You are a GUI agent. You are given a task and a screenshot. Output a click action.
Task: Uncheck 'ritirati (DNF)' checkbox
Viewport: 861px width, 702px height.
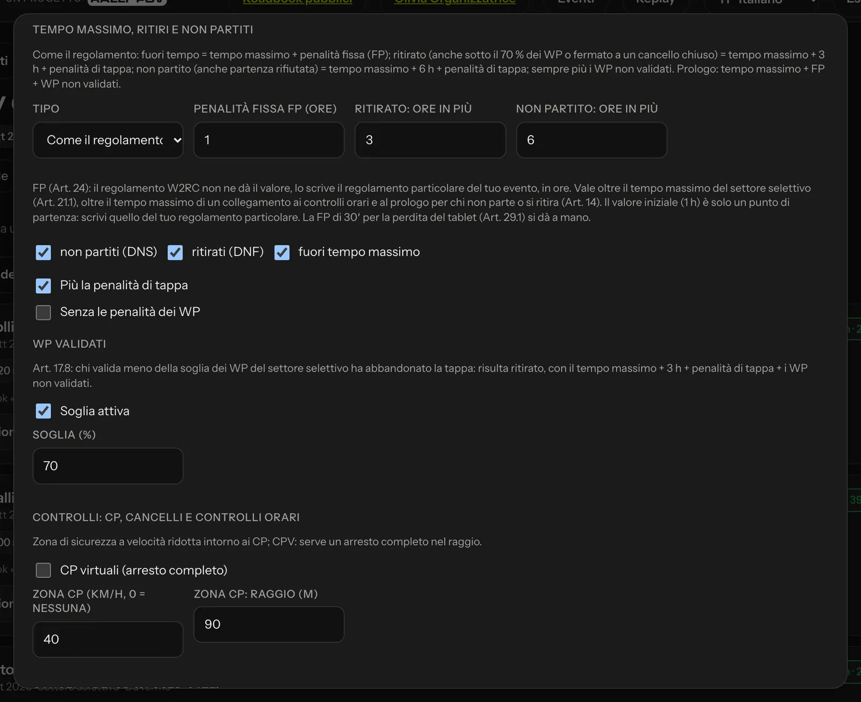coord(175,252)
